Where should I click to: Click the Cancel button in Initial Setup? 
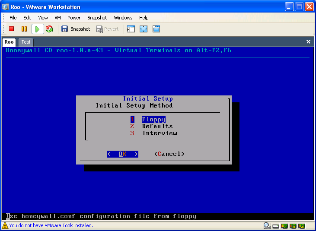[169, 154]
